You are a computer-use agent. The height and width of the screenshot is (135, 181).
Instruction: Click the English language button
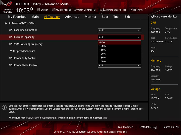(x=42, y=10)
